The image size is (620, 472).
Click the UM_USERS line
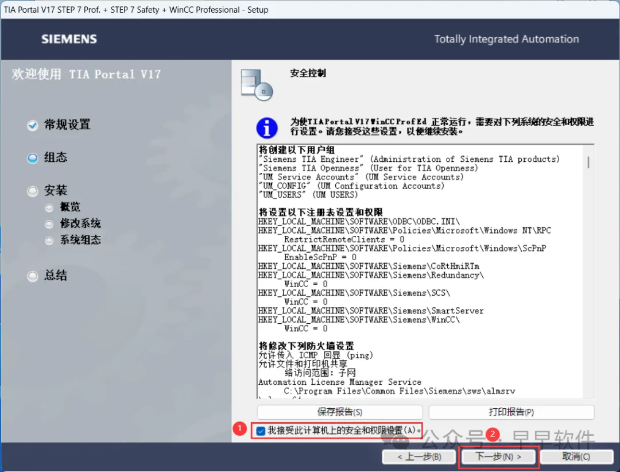308,195
